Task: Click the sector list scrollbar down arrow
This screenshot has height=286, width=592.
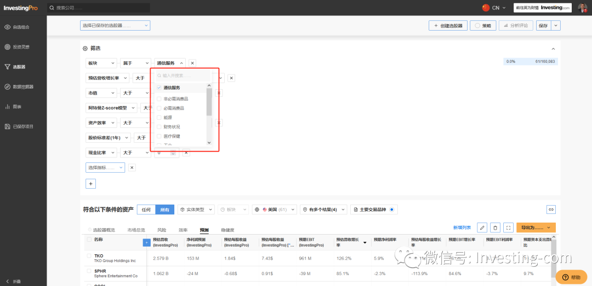Action: 209,143
